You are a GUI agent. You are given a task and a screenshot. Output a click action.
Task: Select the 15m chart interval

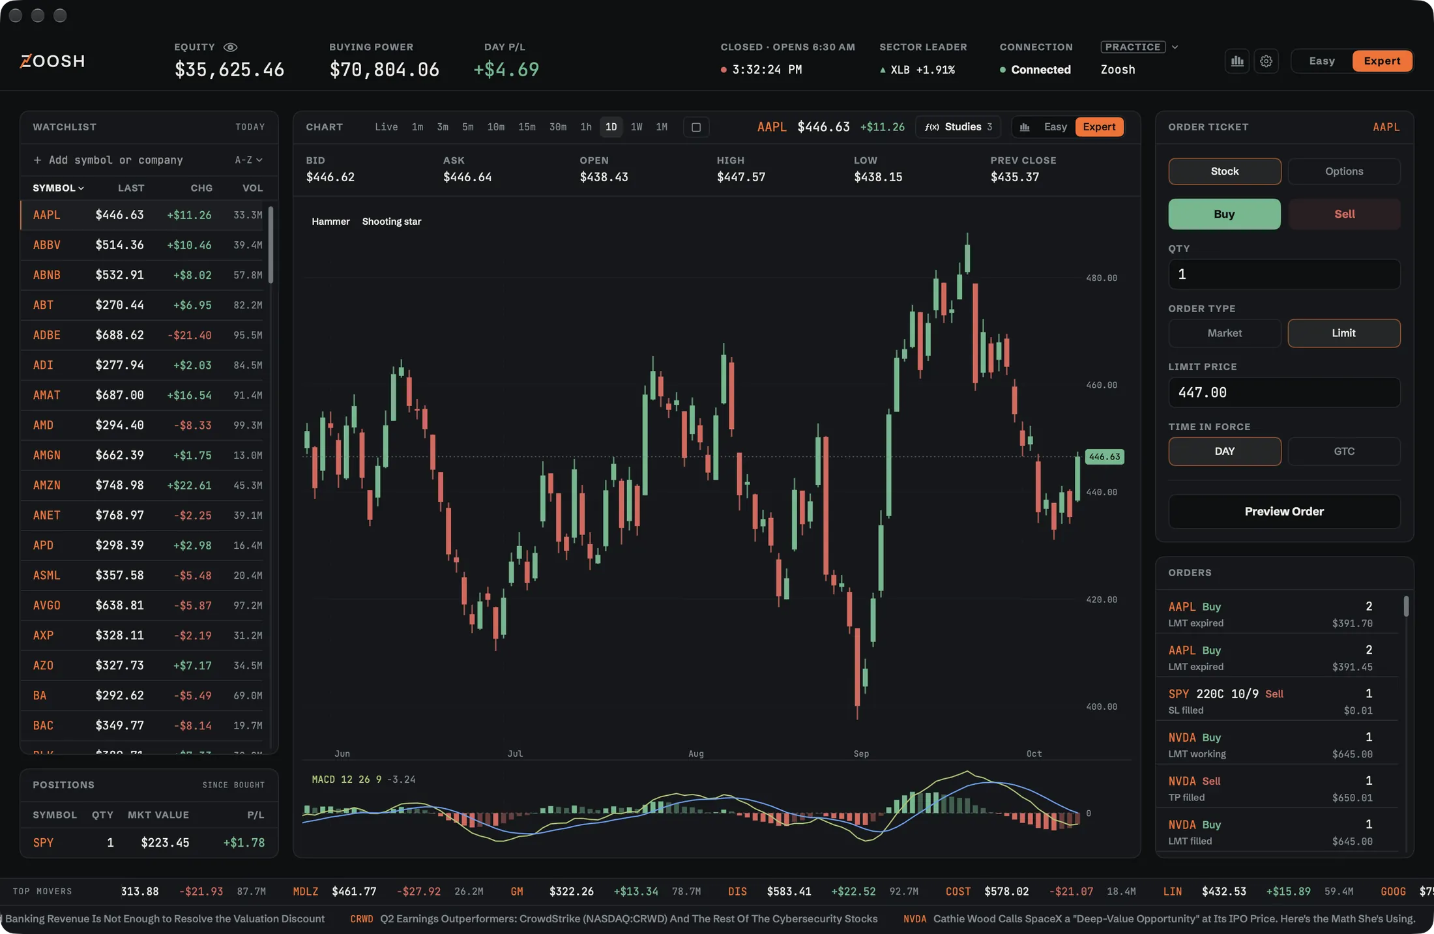[527, 127]
